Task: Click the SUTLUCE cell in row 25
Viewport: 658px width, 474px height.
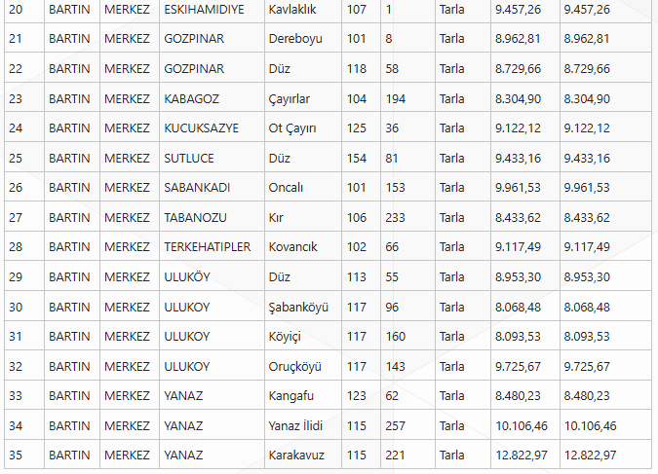Action: [x=212, y=159]
